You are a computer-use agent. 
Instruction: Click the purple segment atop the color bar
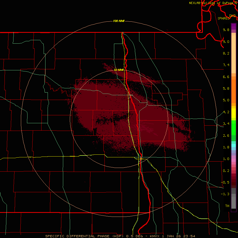tap(234, 26)
